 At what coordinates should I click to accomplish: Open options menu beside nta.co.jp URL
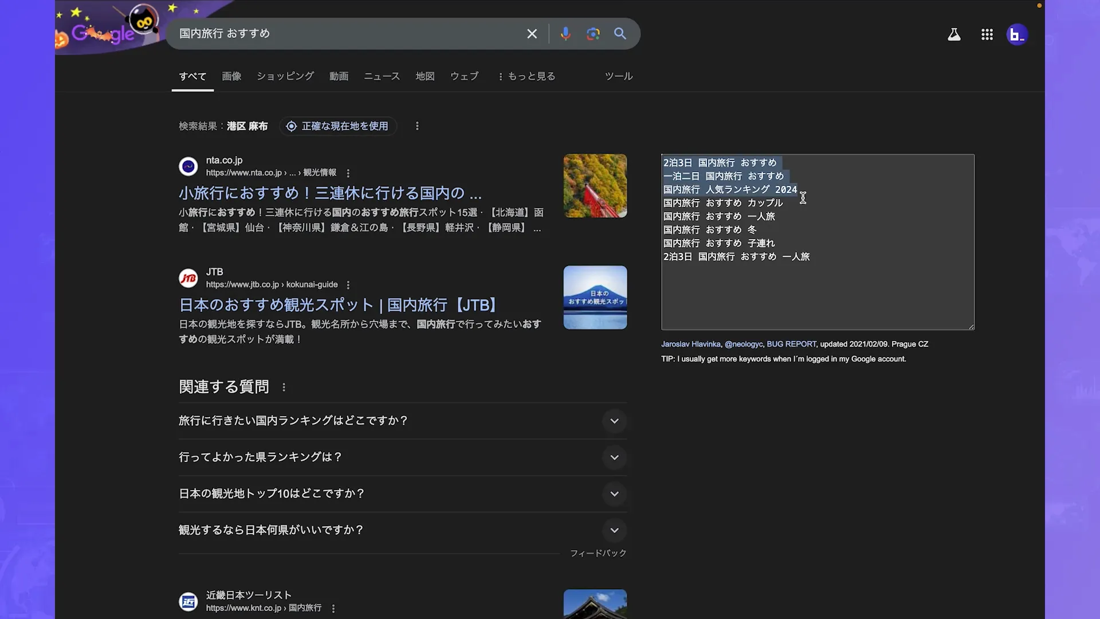click(x=348, y=173)
